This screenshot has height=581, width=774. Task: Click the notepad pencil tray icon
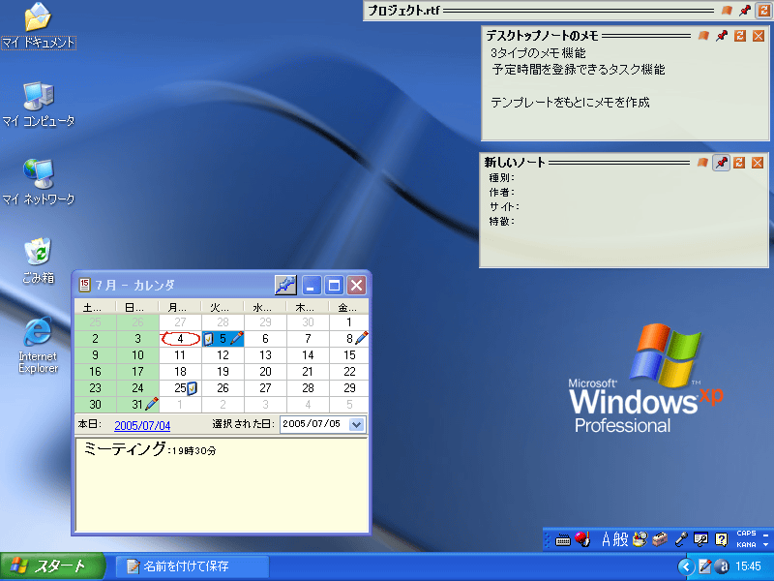pos(705,566)
